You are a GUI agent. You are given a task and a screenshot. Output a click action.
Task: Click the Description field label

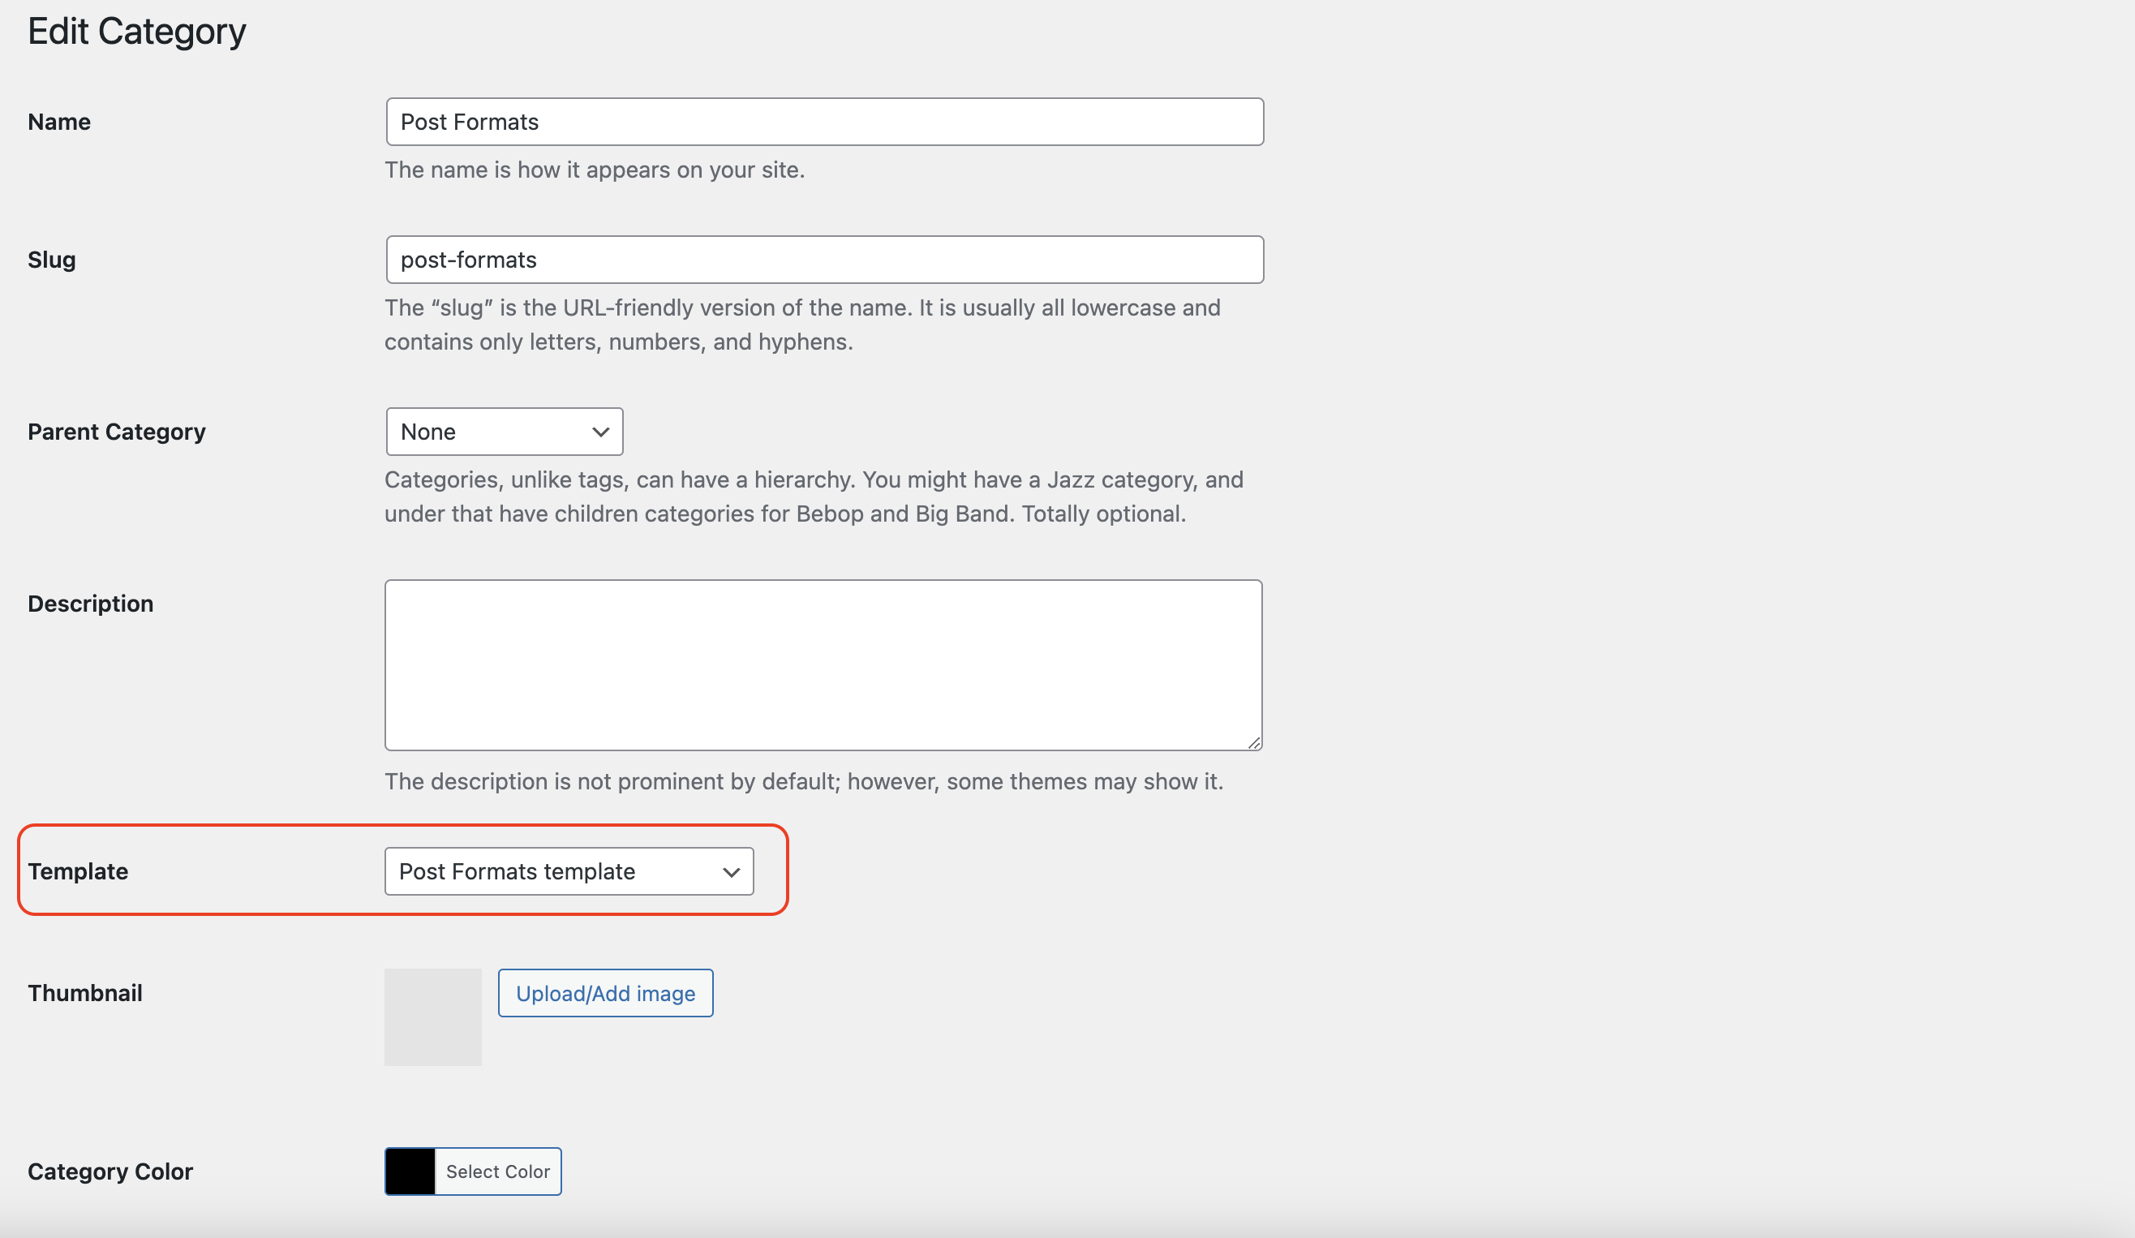tap(91, 604)
